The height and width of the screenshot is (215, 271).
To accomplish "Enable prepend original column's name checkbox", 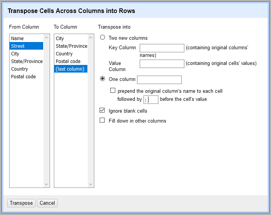I will coord(113,91).
